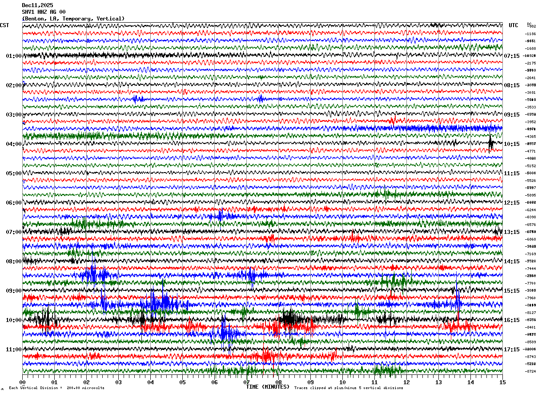Click the 16:15 UTC time label
538x394 pixels.
click(x=512, y=320)
